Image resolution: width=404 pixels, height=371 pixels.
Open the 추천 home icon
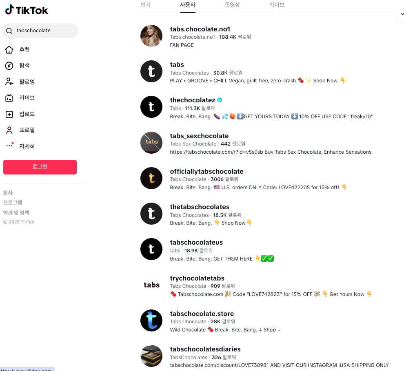click(9, 49)
